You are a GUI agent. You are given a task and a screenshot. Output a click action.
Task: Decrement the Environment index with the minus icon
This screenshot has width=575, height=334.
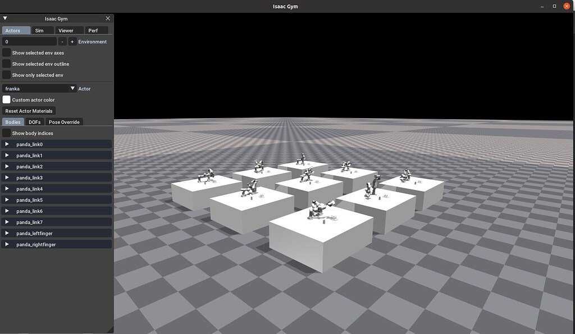63,41
